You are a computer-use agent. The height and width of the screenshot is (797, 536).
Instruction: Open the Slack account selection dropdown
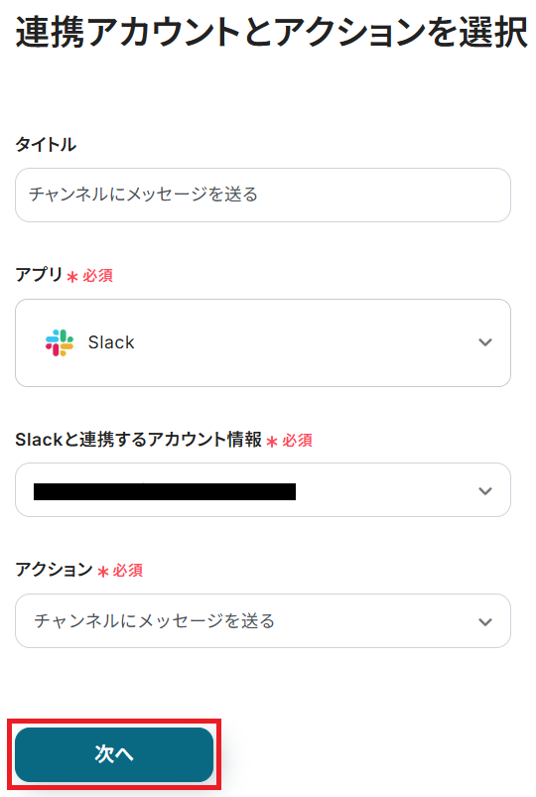pos(263,490)
